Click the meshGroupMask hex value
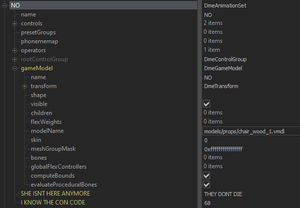Viewport: 300px width, 208px height. pos(223,149)
